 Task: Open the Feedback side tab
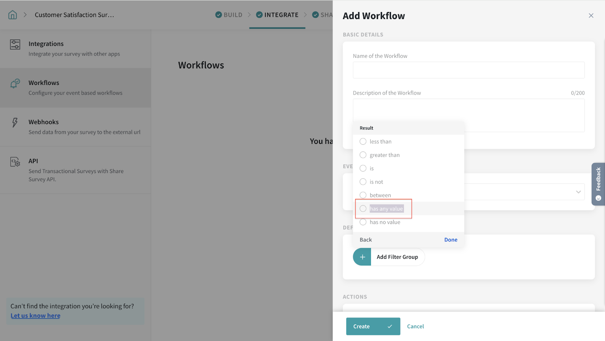(x=598, y=184)
